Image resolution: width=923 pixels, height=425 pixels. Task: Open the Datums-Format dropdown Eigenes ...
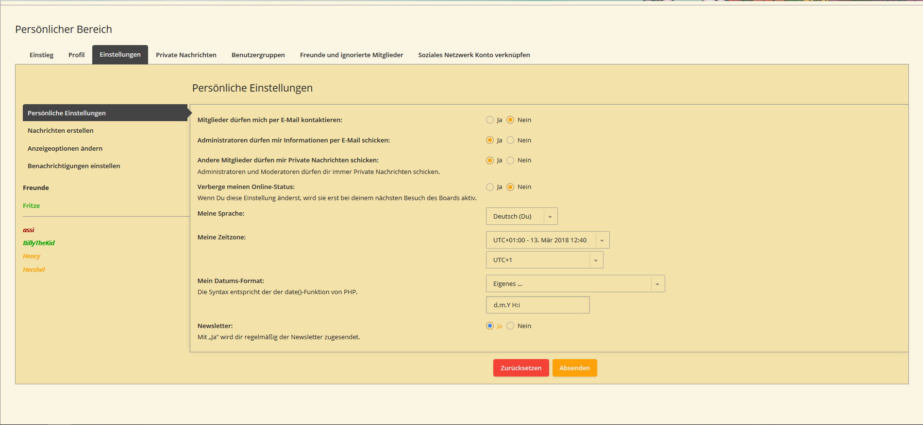575,283
